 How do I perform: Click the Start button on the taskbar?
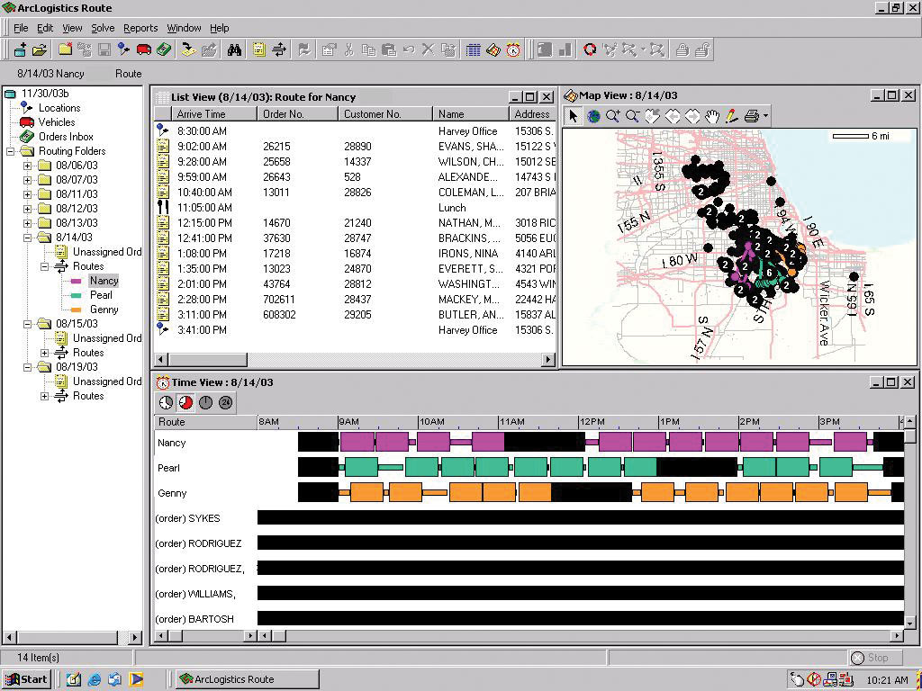tap(26, 679)
